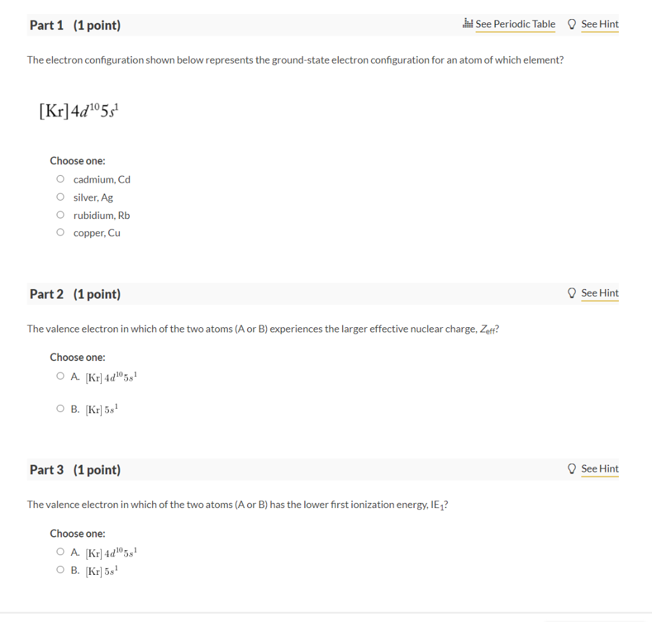This screenshot has width=652, height=622.
Task: Click the Part 1 (1 point) heading
Action: click(74, 25)
